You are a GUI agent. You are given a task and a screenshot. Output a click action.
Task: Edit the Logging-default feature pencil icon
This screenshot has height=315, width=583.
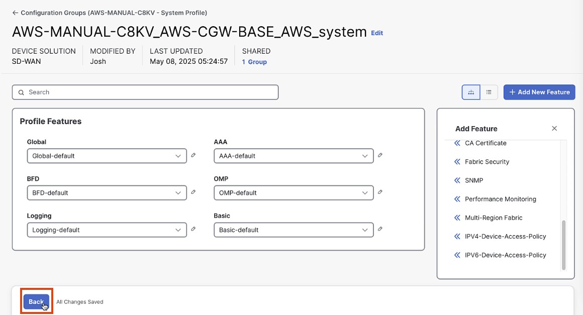click(193, 229)
